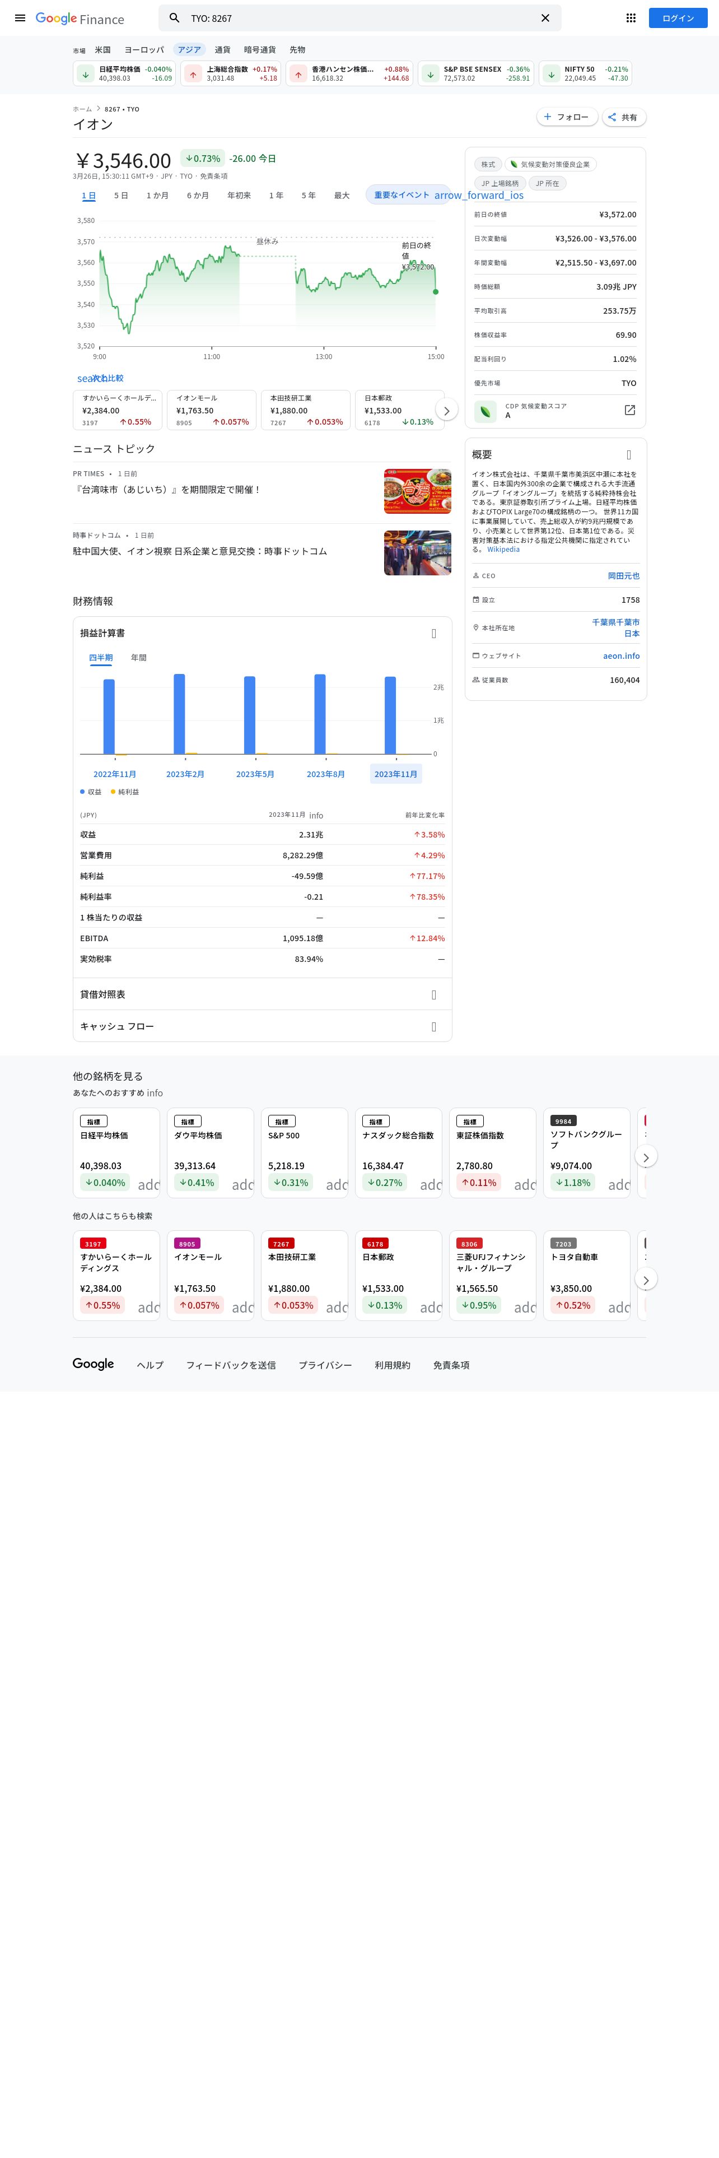Click the フォロー follow button
The width and height of the screenshot is (719, 2158).
[567, 117]
